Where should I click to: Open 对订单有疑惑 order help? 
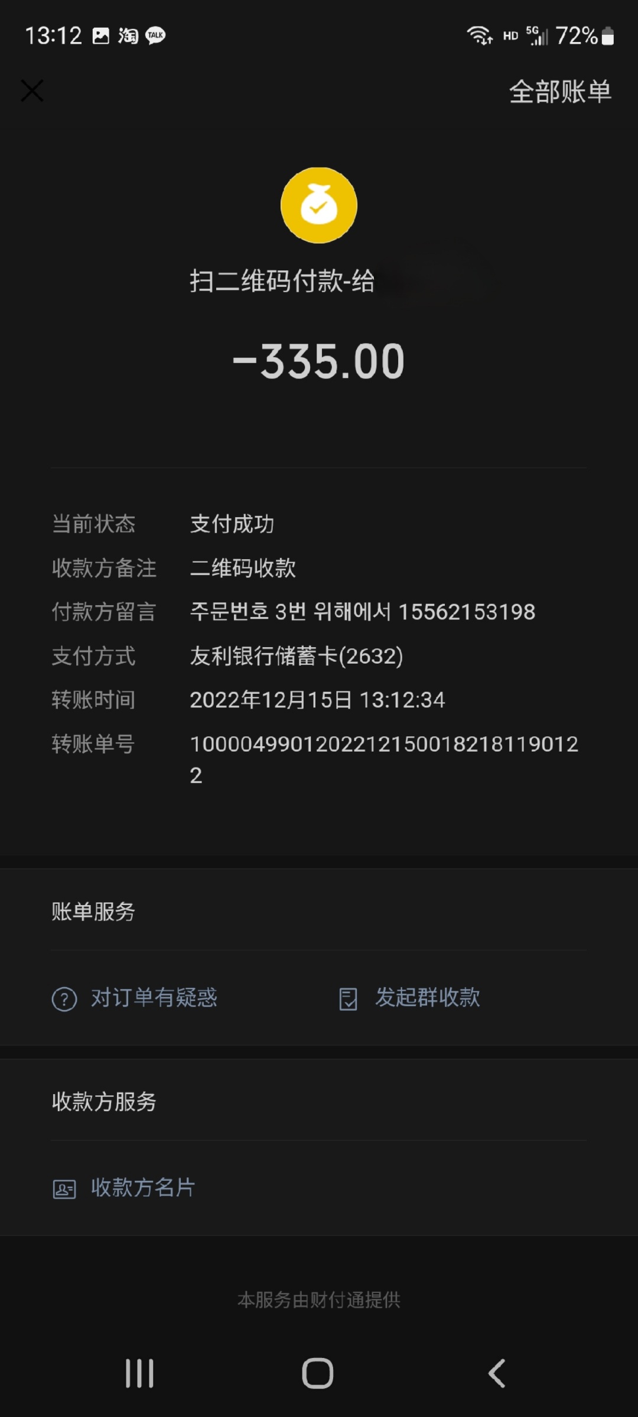[x=154, y=998]
